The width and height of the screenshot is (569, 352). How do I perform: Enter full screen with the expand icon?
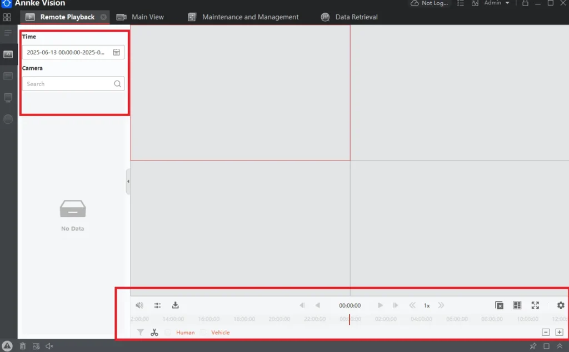pyautogui.click(x=535, y=305)
